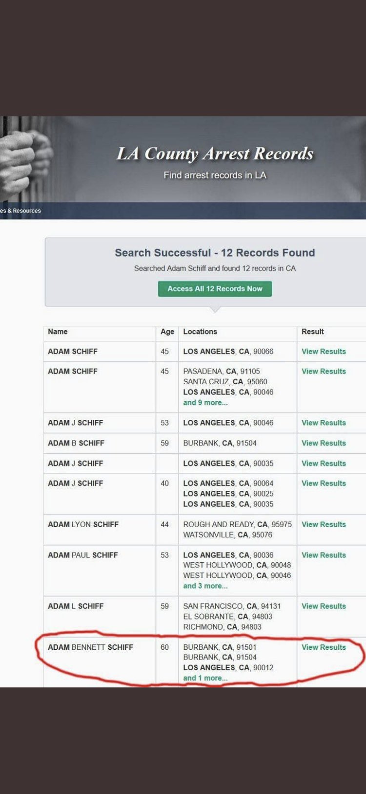Click the location SANTA CRUZ, CA, 95060
The width and height of the screenshot is (366, 794).
pyautogui.click(x=225, y=382)
